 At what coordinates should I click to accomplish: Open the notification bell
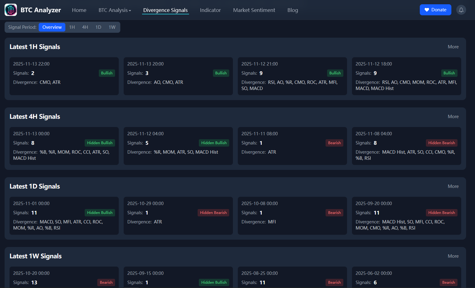(461, 9)
